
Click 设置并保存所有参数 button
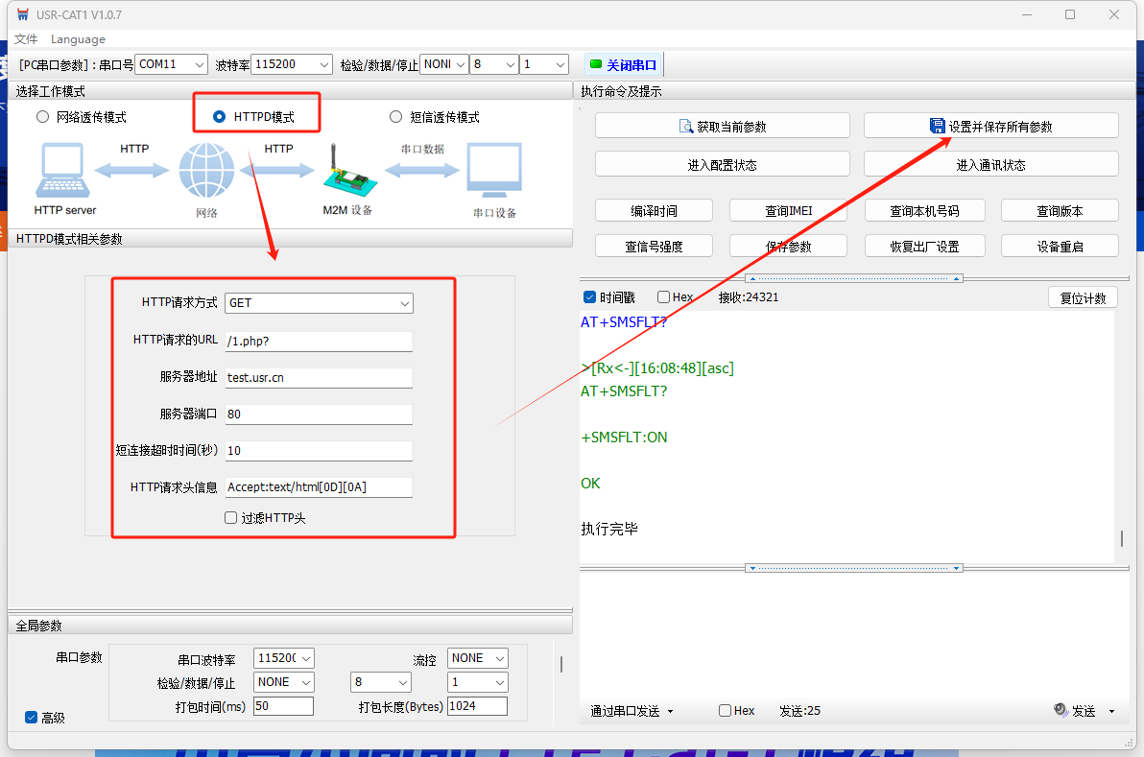(990, 127)
